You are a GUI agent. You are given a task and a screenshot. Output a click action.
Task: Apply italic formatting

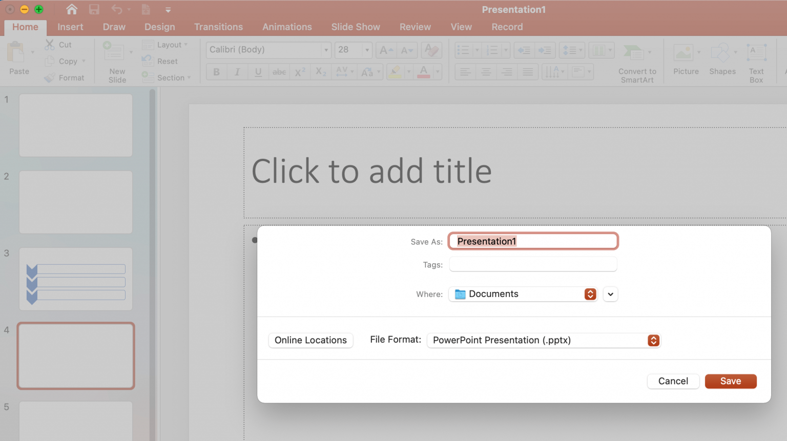coord(237,71)
